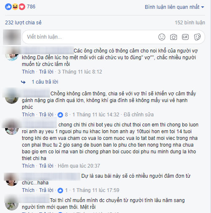211x213 pixels.
Task: Click Trả lời under the 17:59 comment
Action: pos(46,190)
